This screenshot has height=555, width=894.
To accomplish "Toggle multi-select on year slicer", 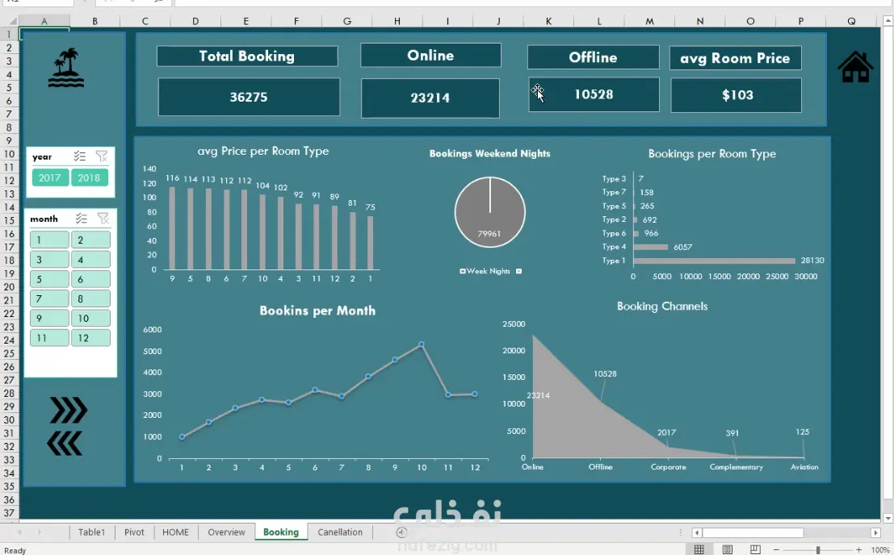I will click(x=80, y=156).
